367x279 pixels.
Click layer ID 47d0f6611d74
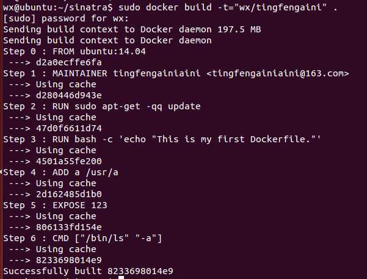(x=69, y=128)
